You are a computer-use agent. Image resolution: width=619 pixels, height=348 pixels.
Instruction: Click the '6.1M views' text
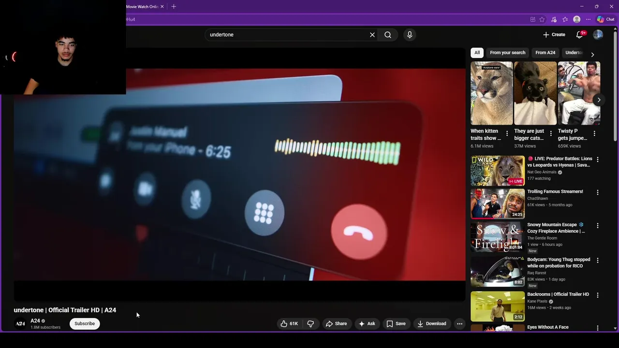(482, 146)
